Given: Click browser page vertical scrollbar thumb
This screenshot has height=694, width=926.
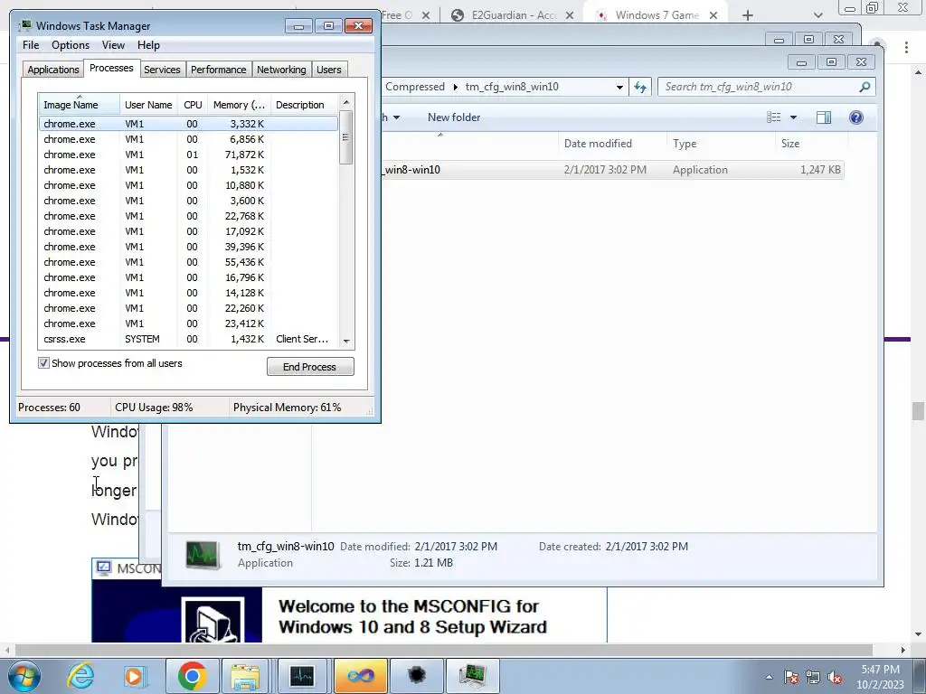Looking at the screenshot, I should click(x=918, y=411).
